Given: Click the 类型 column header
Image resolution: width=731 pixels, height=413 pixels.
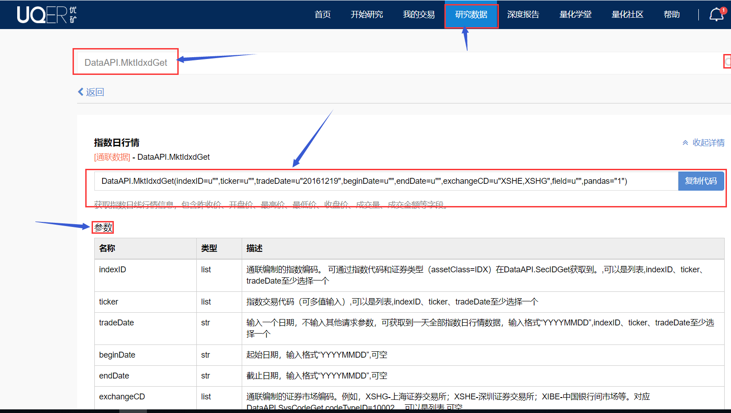Looking at the screenshot, I should (209, 248).
